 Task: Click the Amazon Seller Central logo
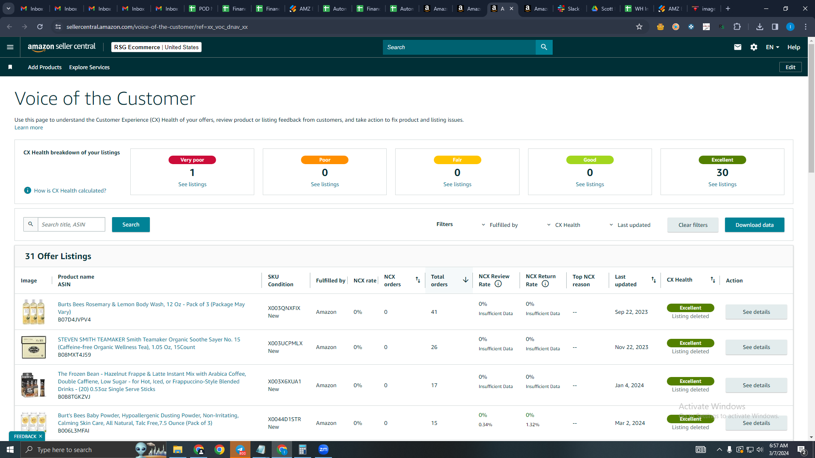[62, 47]
